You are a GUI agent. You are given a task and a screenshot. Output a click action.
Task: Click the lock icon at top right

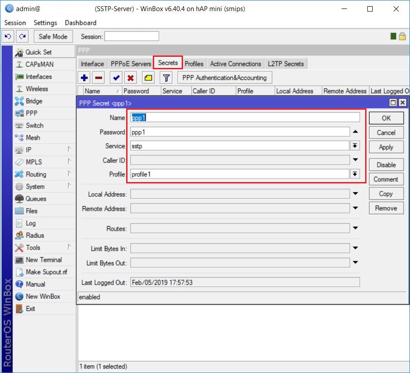(402, 36)
